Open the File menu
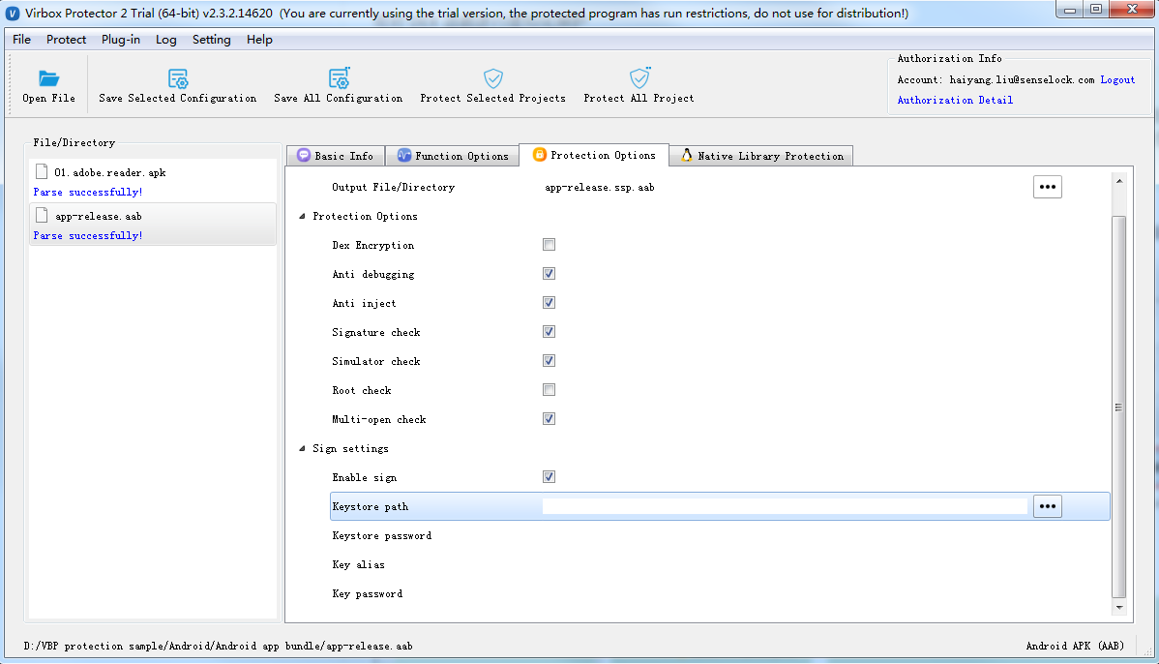The width and height of the screenshot is (1159, 664). click(x=21, y=39)
